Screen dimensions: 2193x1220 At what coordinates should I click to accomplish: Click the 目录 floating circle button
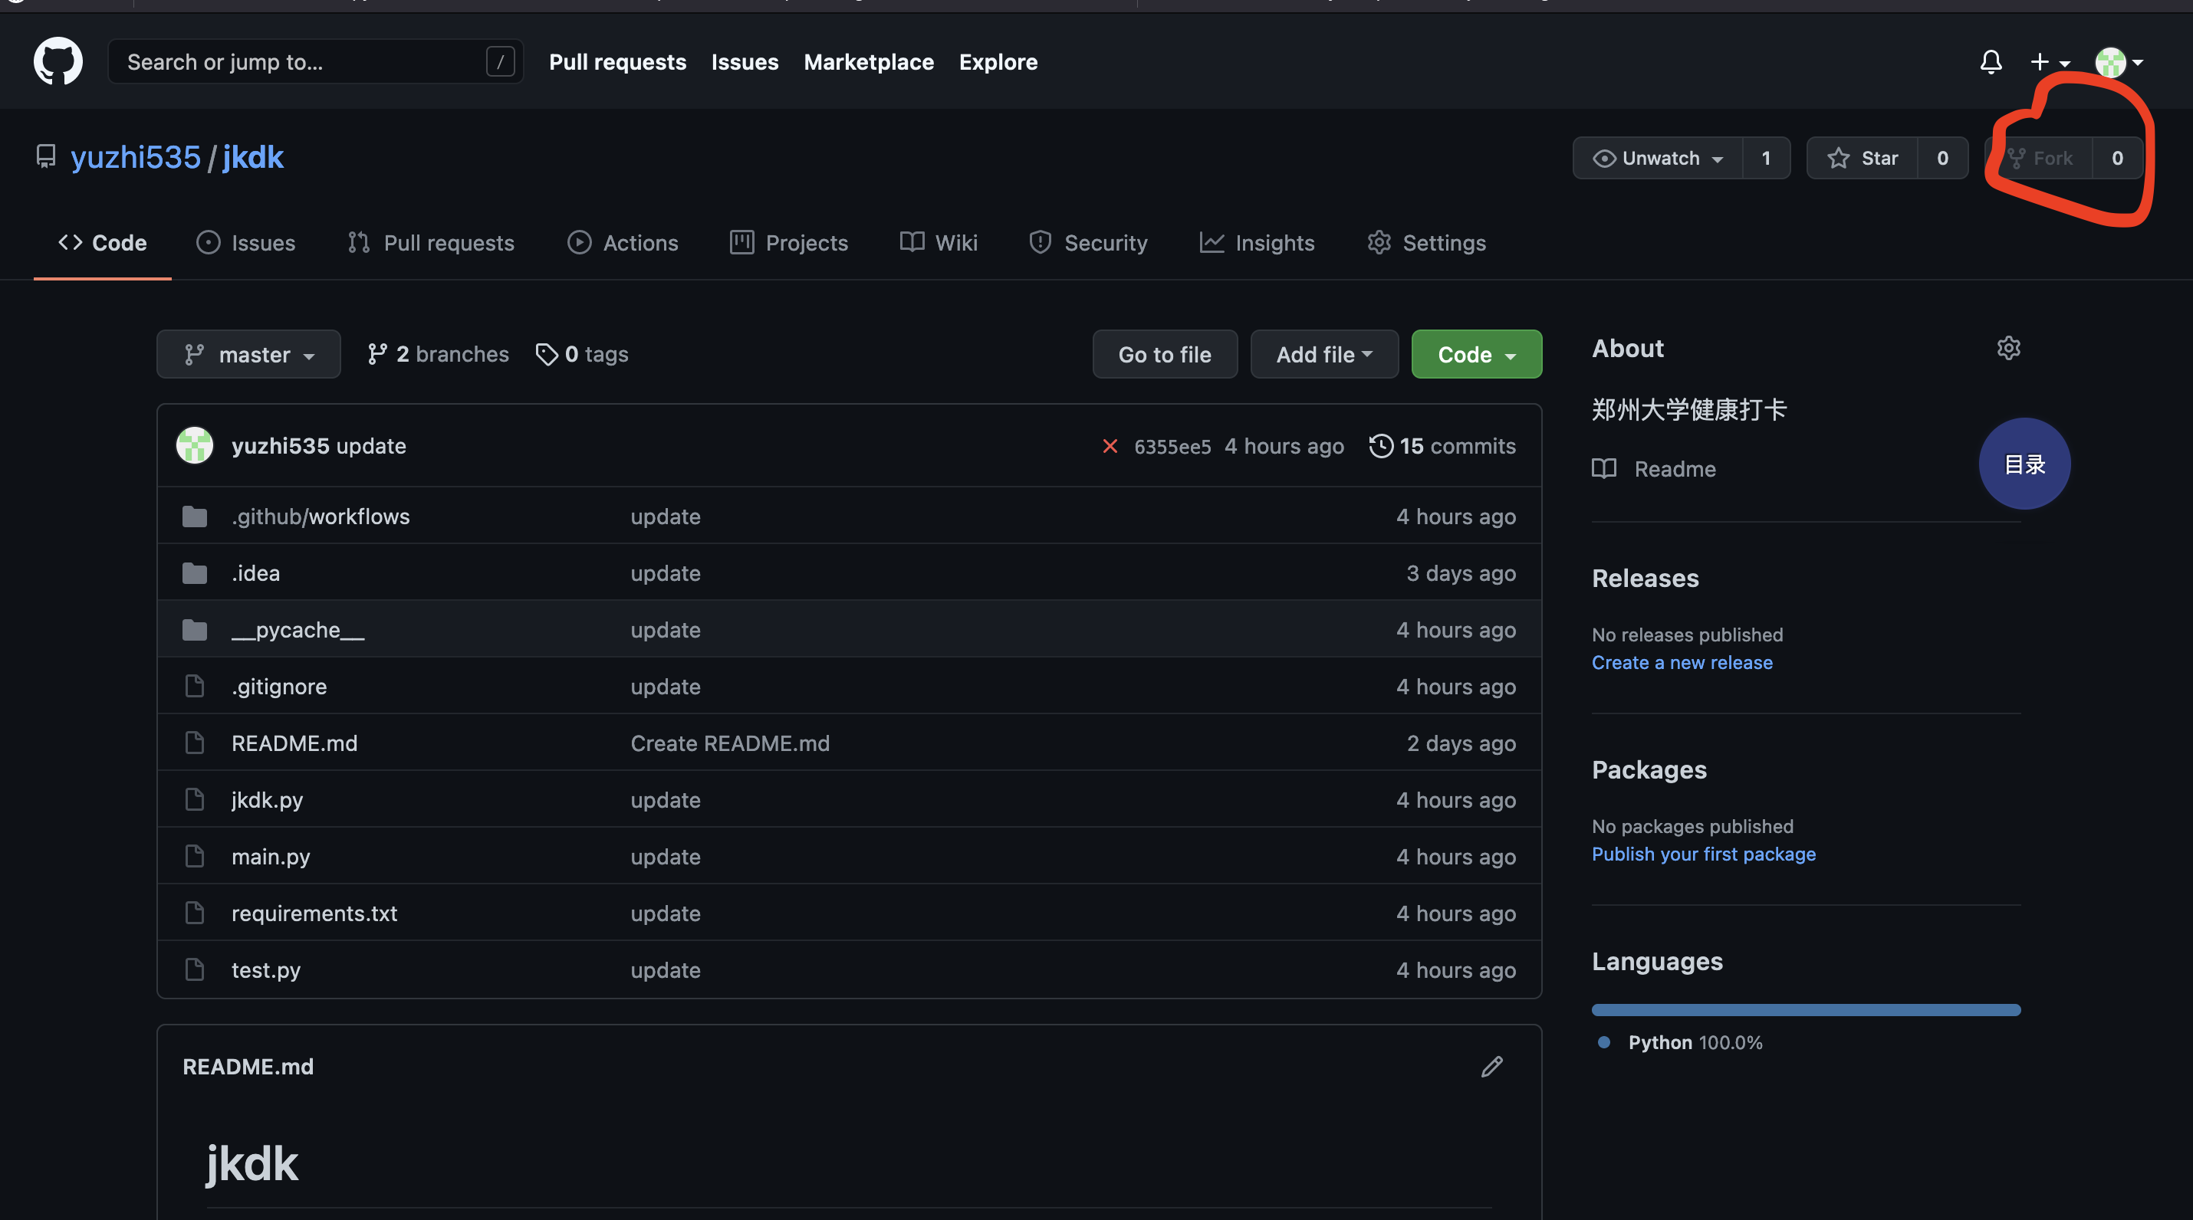pos(2024,464)
